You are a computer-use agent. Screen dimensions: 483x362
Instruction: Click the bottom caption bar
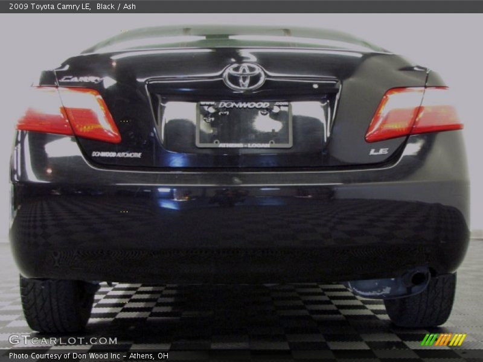tap(241, 356)
